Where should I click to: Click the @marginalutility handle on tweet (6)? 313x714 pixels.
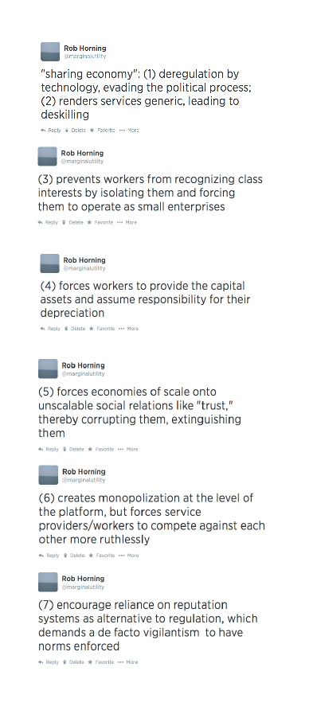84,480
